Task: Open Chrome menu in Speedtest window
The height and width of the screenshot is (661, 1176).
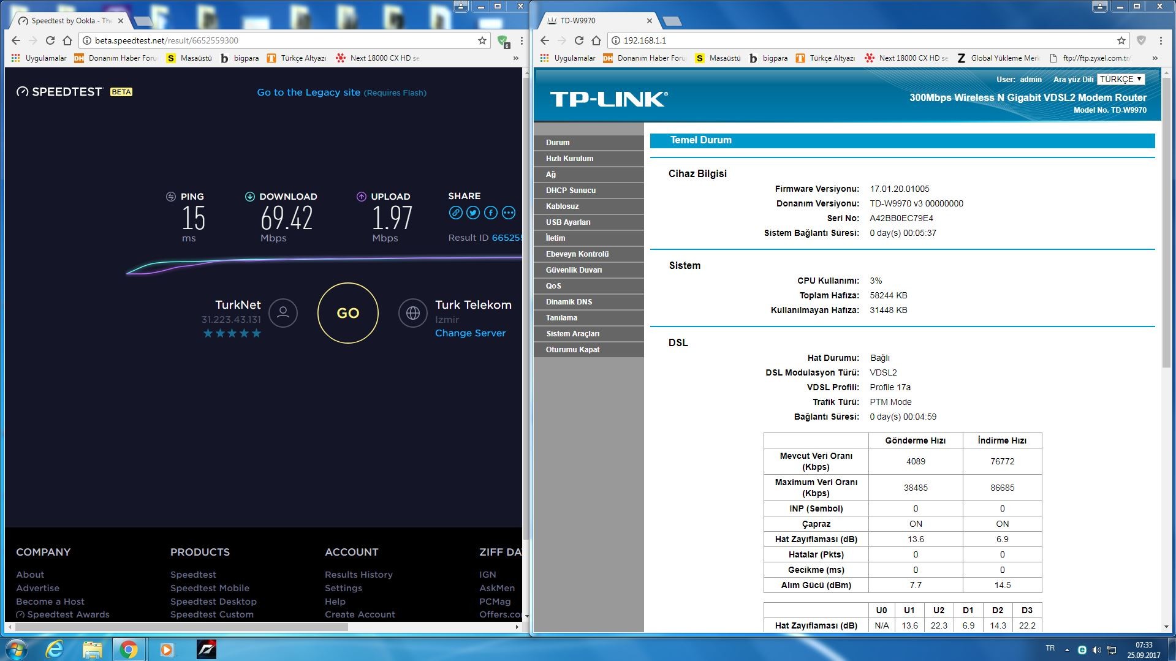Action: pos(522,40)
